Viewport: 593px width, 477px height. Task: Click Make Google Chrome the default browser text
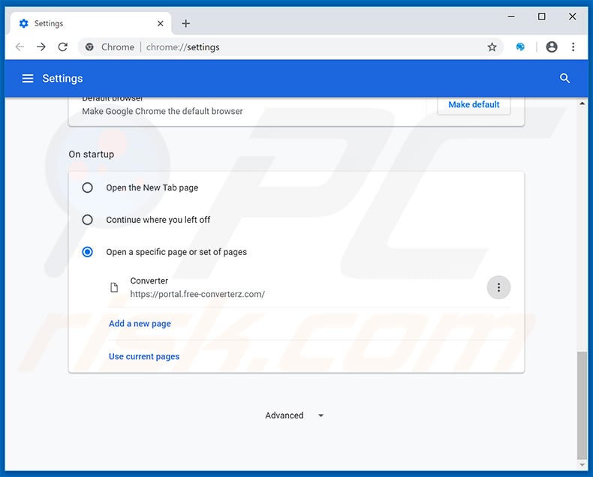[162, 111]
